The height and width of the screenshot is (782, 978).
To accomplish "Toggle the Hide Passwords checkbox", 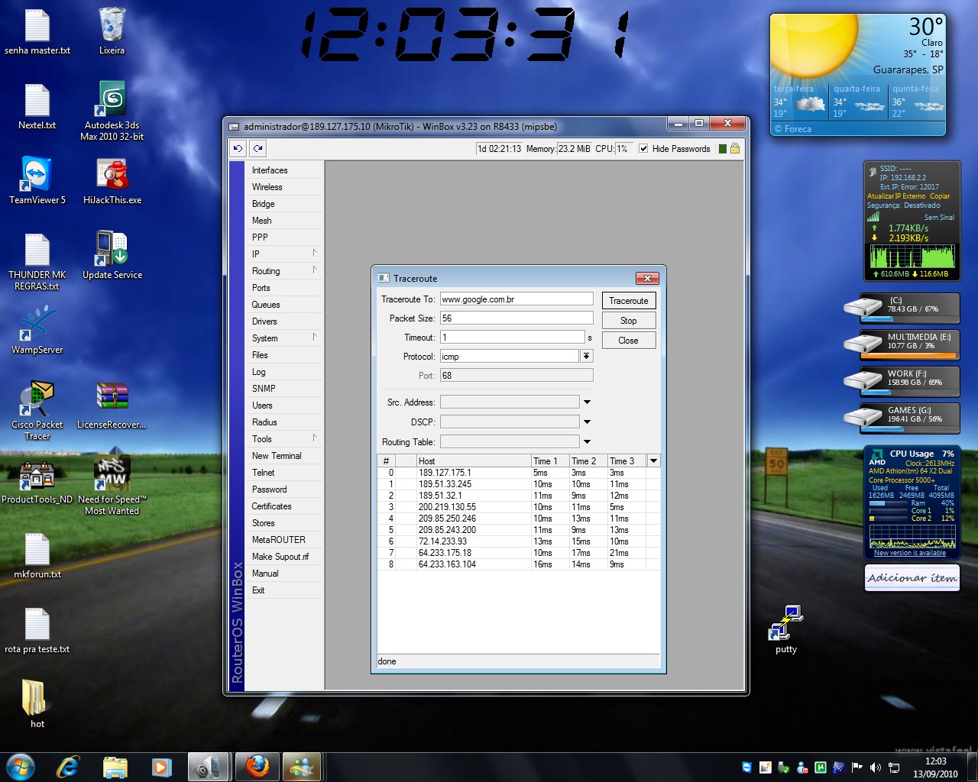I will [x=643, y=149].
